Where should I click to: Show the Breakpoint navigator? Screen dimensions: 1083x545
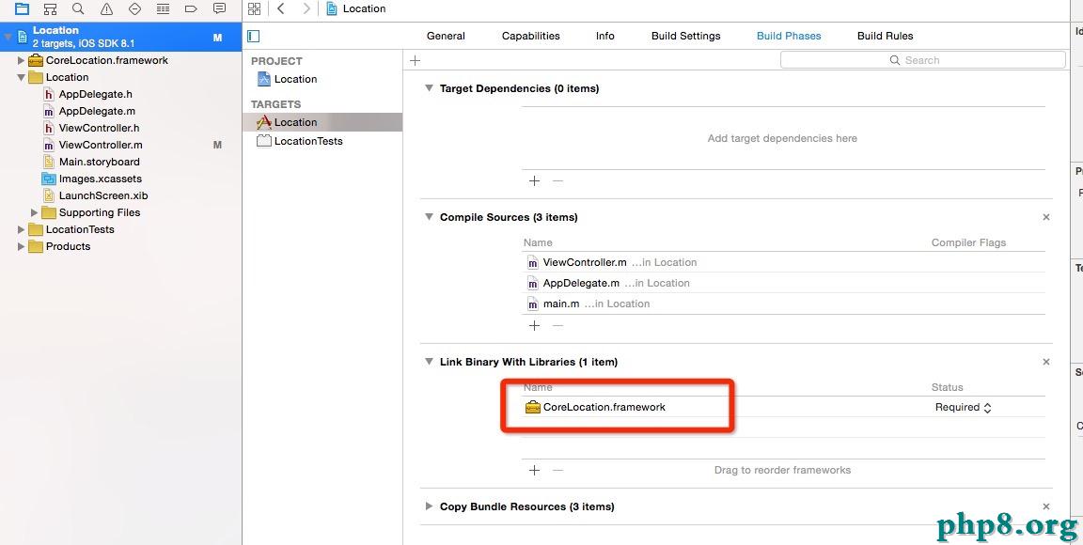point(191,8)
